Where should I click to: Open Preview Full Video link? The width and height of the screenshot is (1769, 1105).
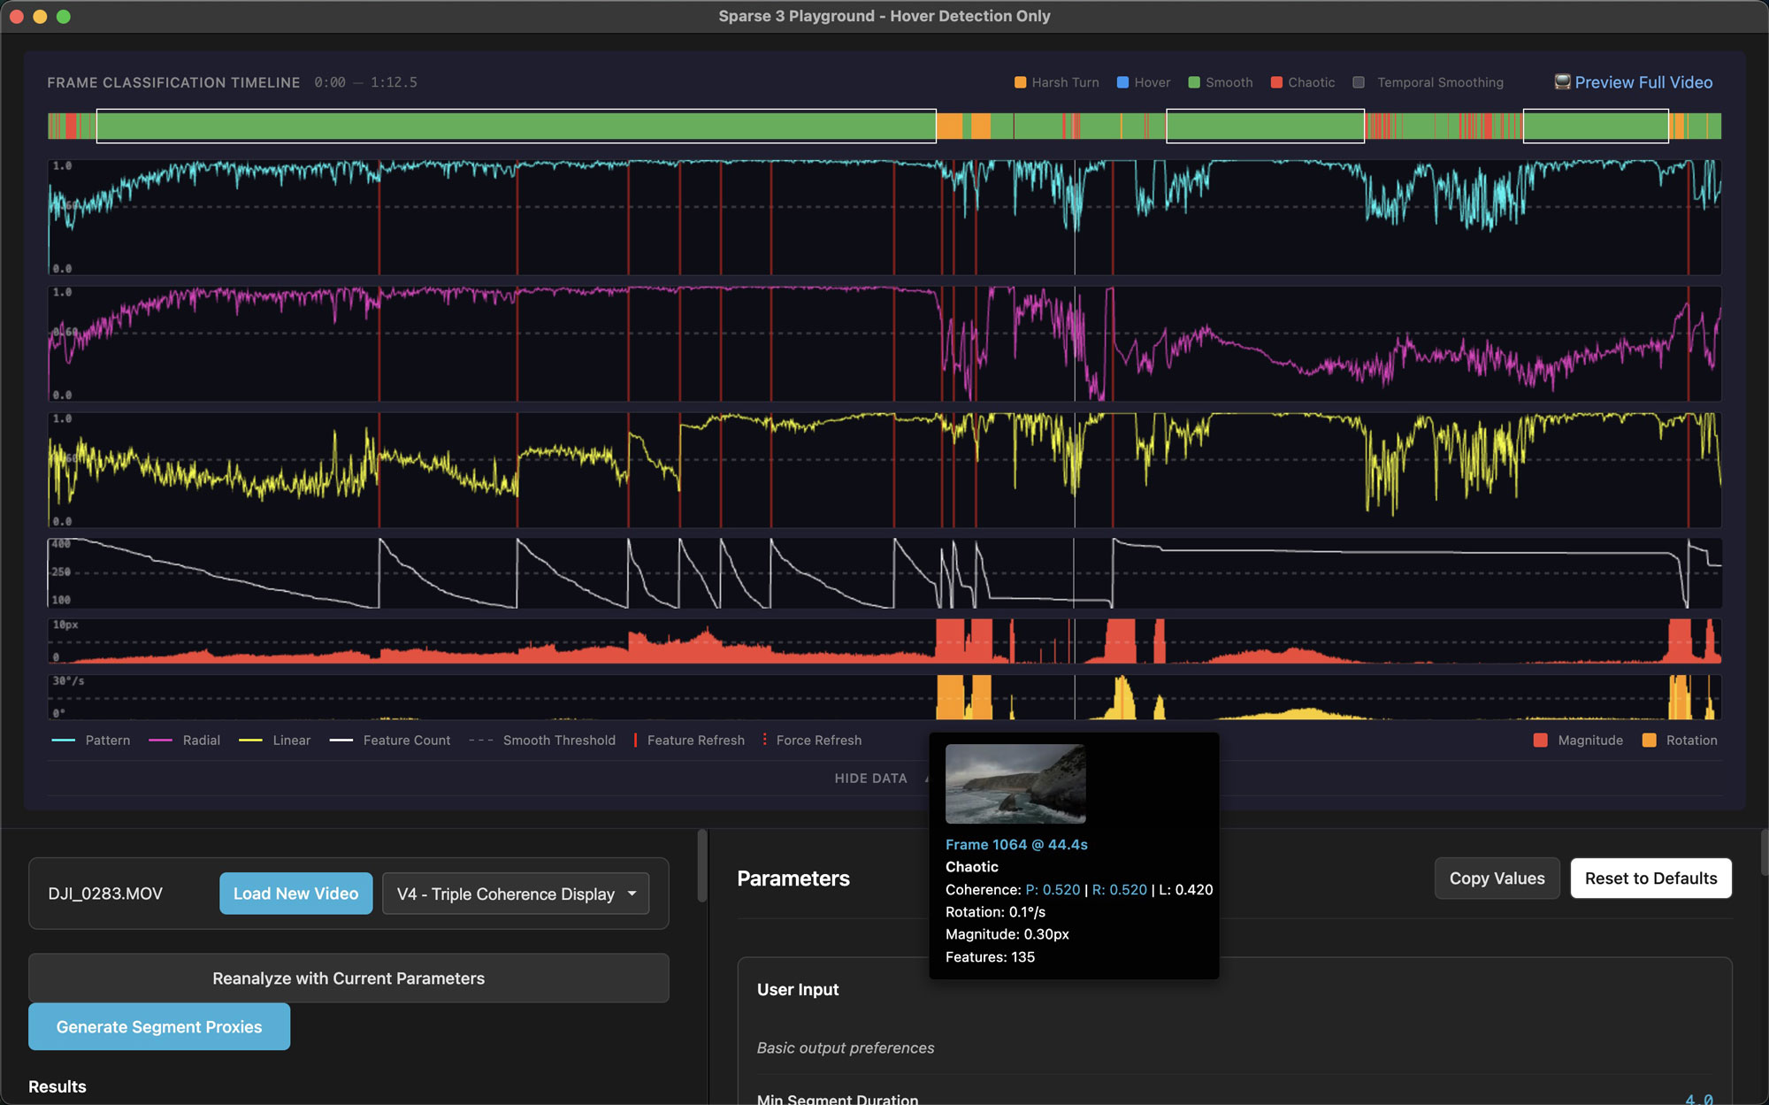tap(1643, 82)
